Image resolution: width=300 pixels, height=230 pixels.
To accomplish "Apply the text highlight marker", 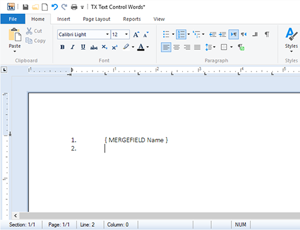I will pyautogui.click(x=126, y=47).
